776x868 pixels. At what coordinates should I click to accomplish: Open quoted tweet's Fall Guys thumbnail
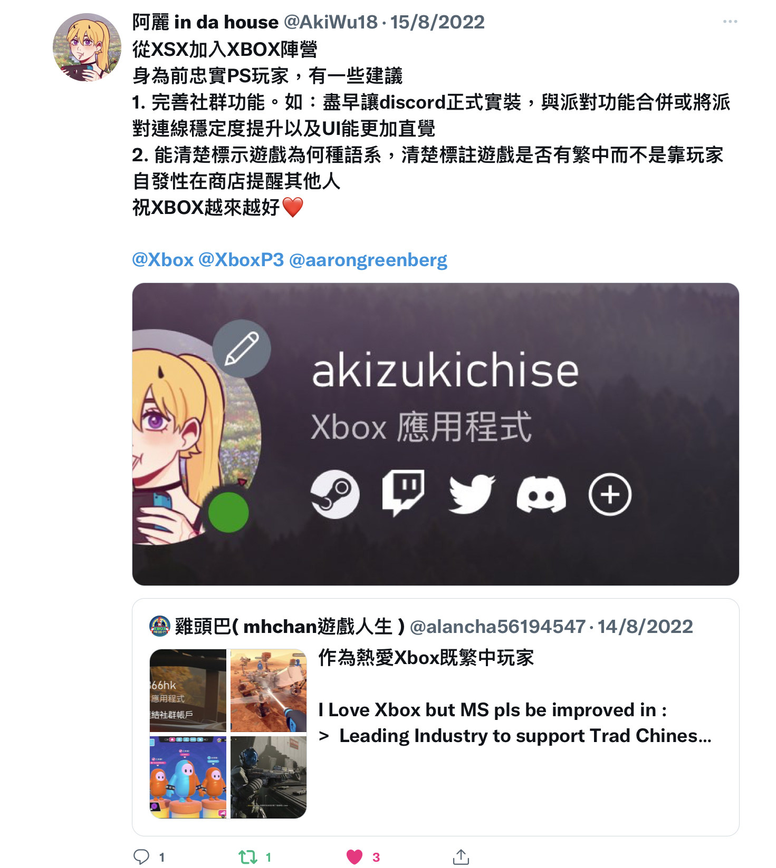(x=188, y=777)
